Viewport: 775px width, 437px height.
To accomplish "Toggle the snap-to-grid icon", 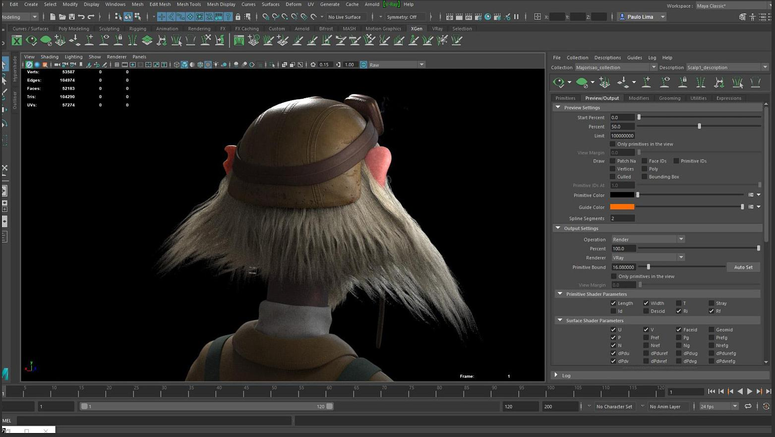I will tap(266, 17).
